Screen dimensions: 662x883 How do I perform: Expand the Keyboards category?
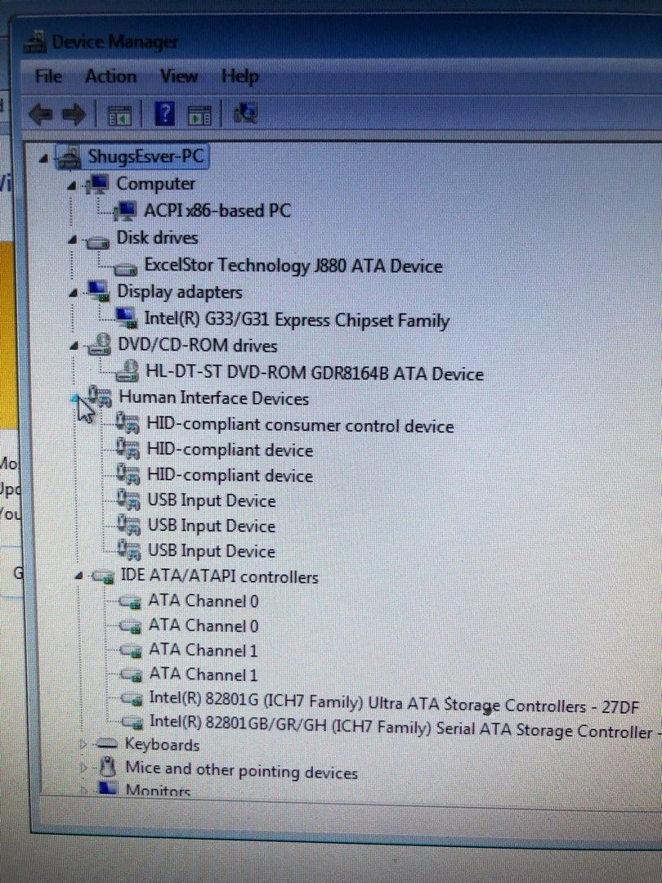(83, 745)
